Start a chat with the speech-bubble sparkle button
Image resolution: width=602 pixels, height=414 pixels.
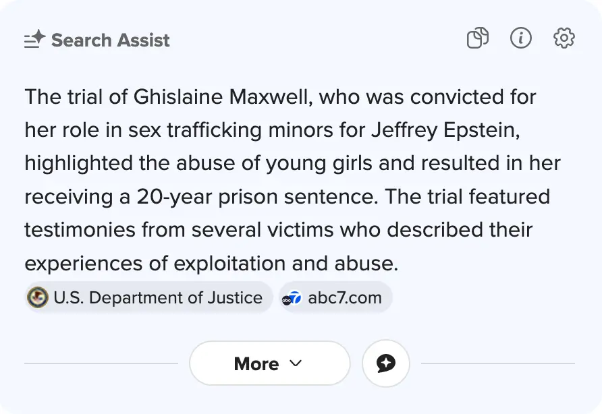tap(385, 364)
